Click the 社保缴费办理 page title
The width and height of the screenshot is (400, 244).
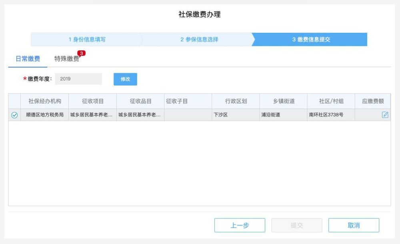tap(200, 14)
